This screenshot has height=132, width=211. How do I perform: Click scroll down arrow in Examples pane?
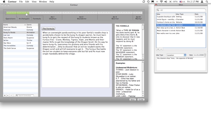pyautogui.click(x=143, y=96)
